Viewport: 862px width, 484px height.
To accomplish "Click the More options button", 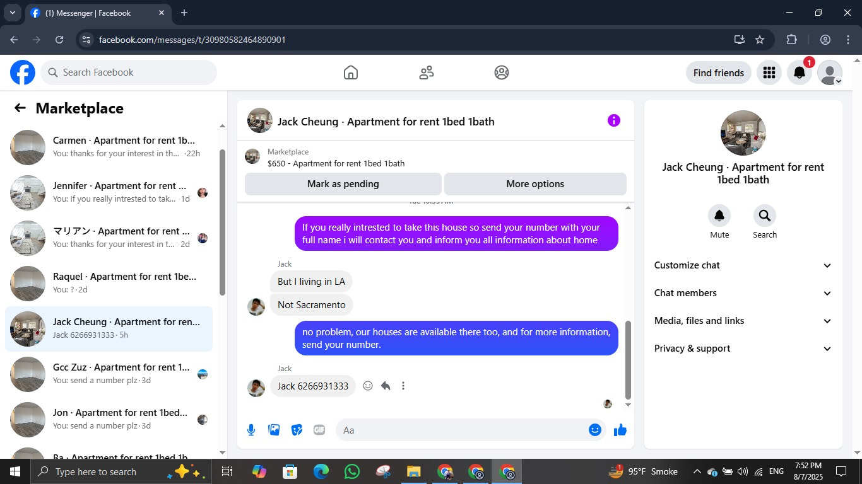I will click(535, 184).
